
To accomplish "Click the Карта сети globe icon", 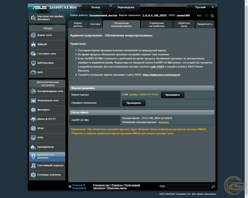I will pyautogui.click(x=33, y=35).
